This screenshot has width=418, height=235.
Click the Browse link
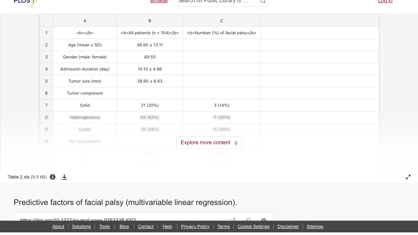[159, 2]
